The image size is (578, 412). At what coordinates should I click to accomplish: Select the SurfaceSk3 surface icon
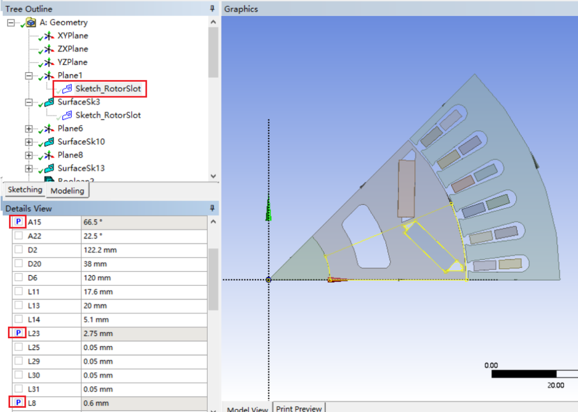coord(49,102)
